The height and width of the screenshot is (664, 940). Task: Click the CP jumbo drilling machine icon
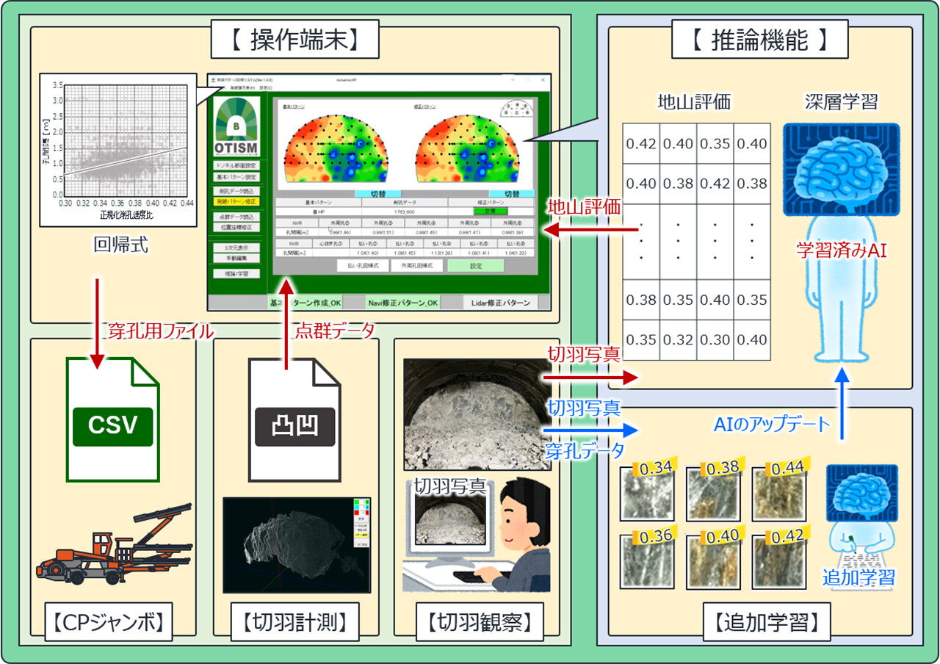[114, 542]
